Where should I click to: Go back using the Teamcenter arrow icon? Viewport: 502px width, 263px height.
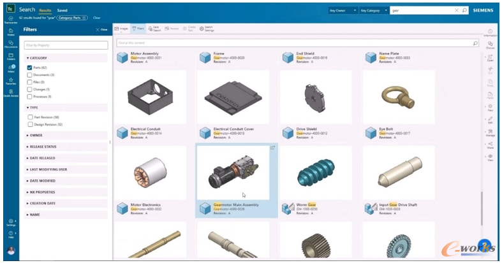point(11,20)
